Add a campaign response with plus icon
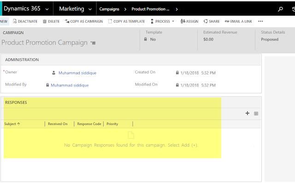 pyautogui.click(x=248, y=113)
